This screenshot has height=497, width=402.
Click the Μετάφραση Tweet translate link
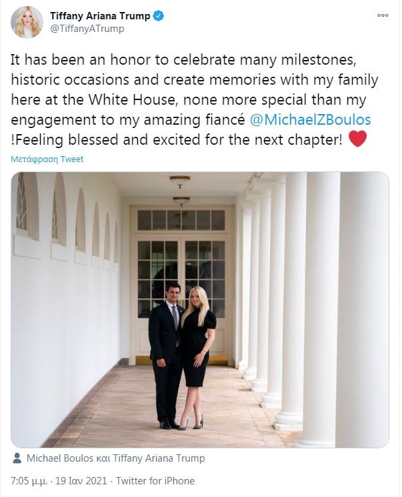coord(47,159)
